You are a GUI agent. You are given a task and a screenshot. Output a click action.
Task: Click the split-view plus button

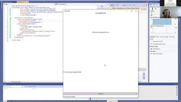pos(102,6)
